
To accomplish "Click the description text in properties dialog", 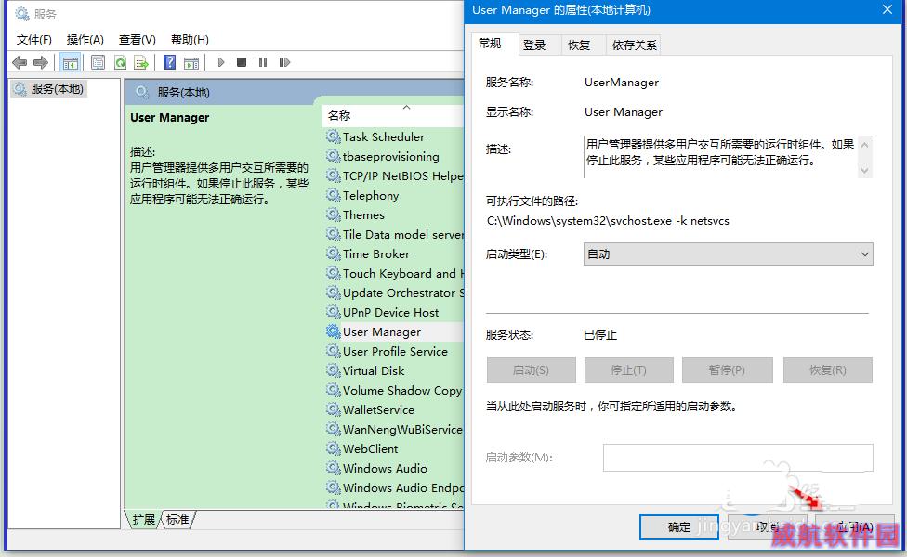I will (720, 152).
